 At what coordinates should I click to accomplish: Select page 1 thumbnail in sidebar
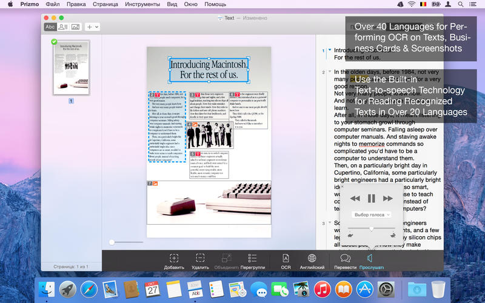(x=71, y=68)
